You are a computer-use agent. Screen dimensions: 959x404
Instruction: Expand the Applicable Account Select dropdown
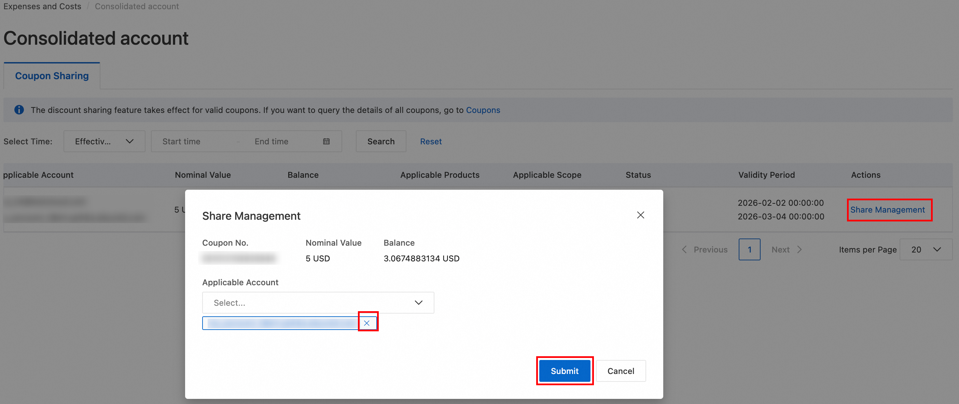[x=318, y=302]
